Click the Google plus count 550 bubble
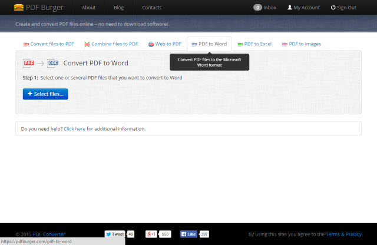 point(165,234)
